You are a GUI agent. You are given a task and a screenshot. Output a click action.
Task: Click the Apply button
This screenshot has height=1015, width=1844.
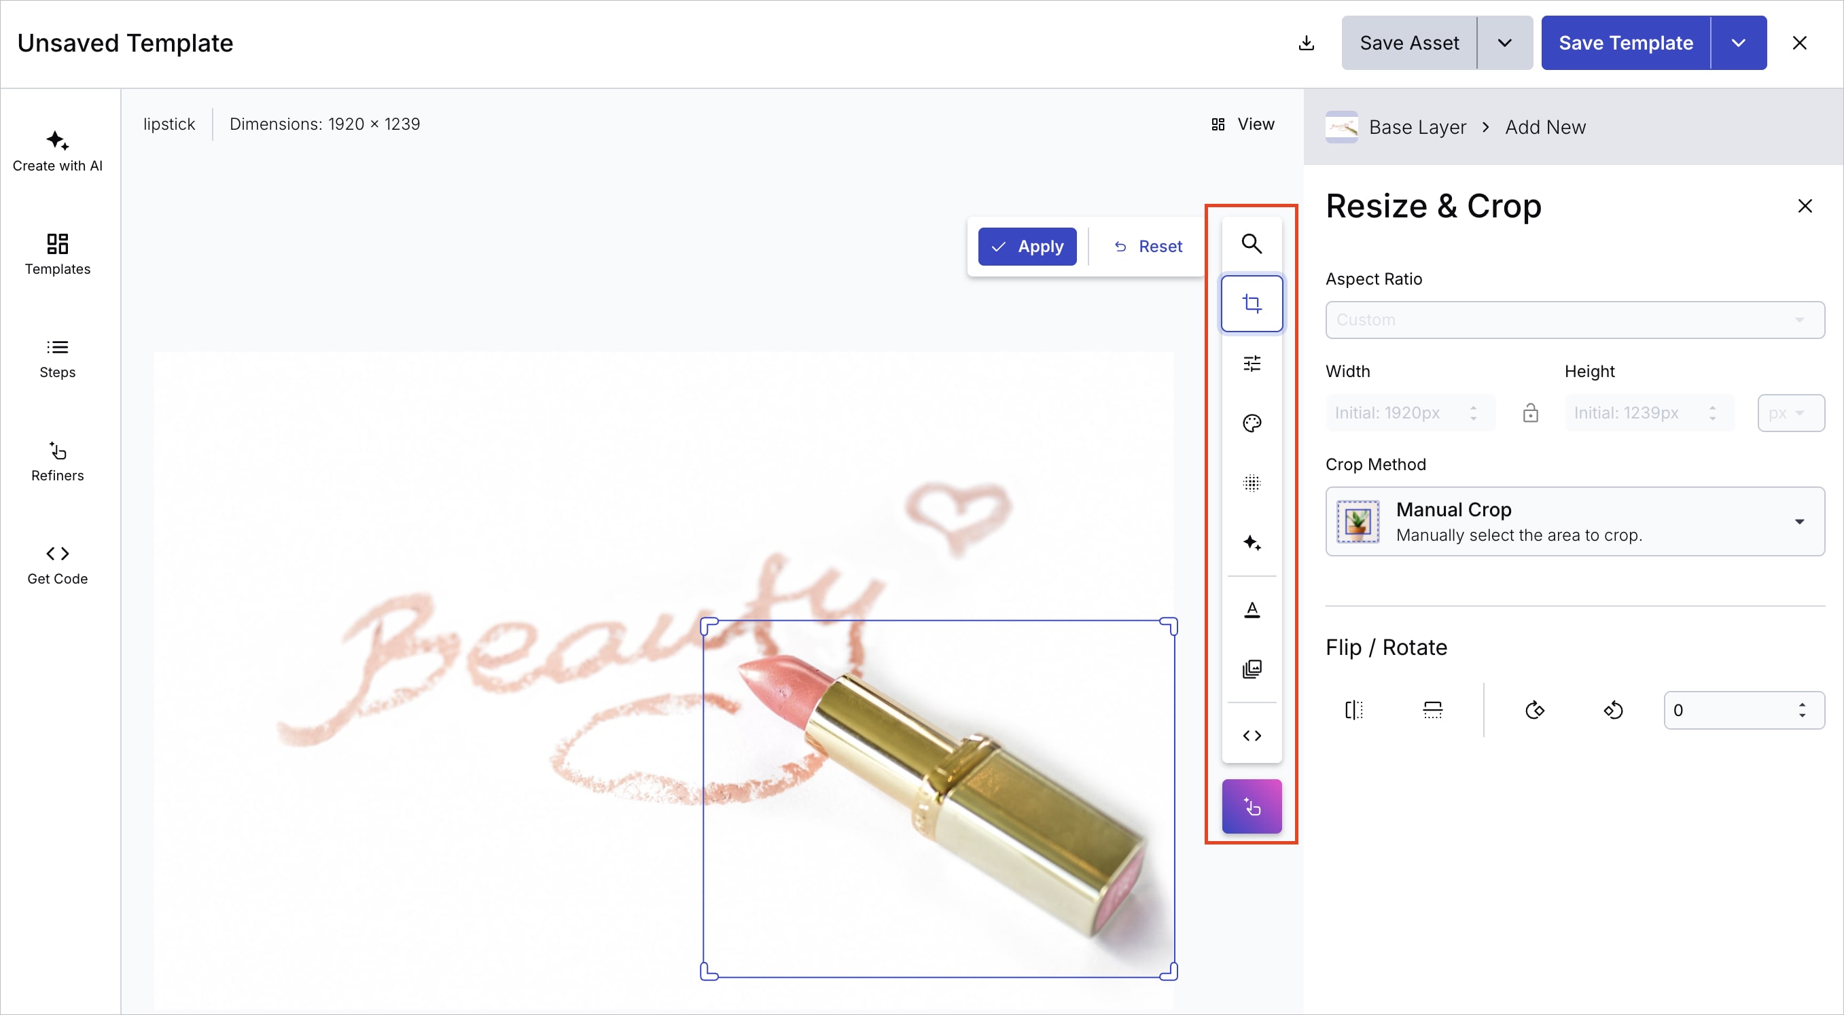(1027, 246)
